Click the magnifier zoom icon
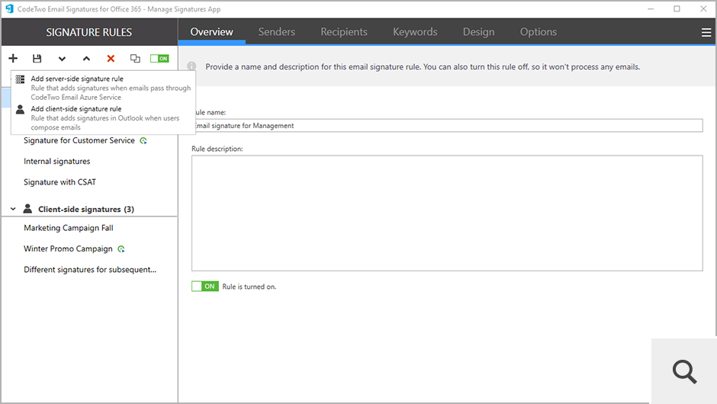Viewport: 717px width, 404px height. pyautogui.click(x=684, y=371)
